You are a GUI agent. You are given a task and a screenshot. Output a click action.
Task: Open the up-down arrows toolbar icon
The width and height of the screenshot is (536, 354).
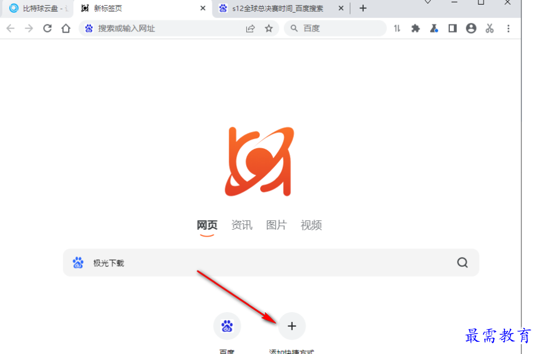pyautogui.click(x=397, y=28)
